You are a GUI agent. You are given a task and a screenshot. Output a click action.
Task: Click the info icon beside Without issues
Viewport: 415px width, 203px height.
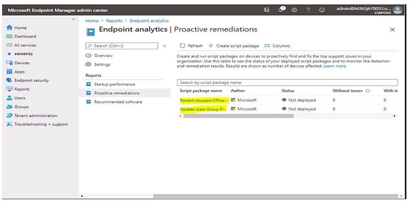point(367,90)
